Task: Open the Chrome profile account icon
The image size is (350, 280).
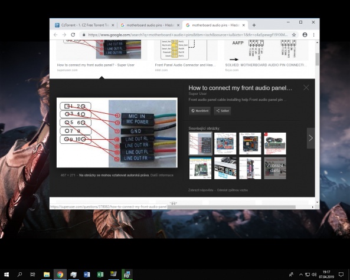Action: [x=305, y=35]
